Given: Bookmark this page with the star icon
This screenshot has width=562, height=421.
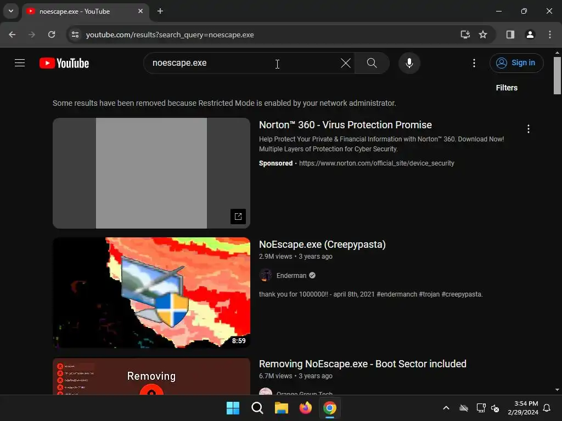Looking at the screenshot, I should click(483, 35).
